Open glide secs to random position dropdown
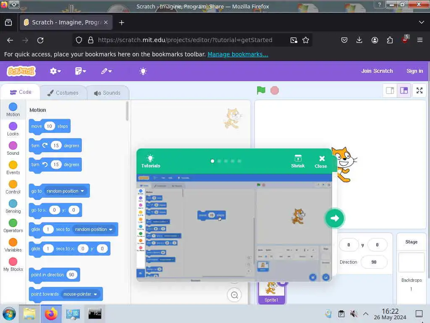Screen dimensions: 430x323 (x=94, y=229)
